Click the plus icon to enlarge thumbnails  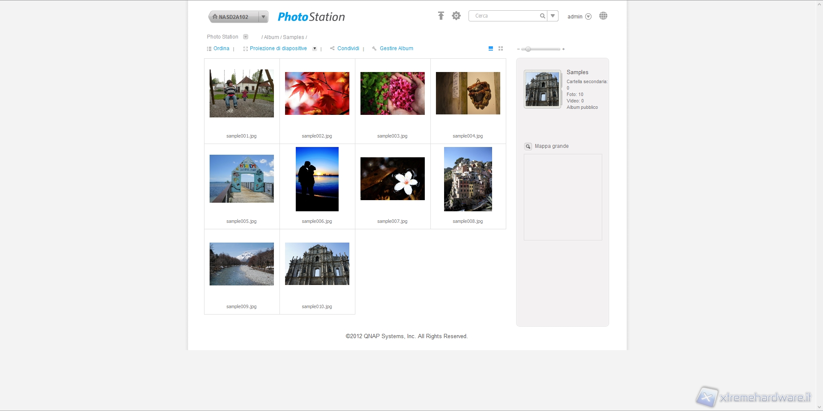[563, 49]
